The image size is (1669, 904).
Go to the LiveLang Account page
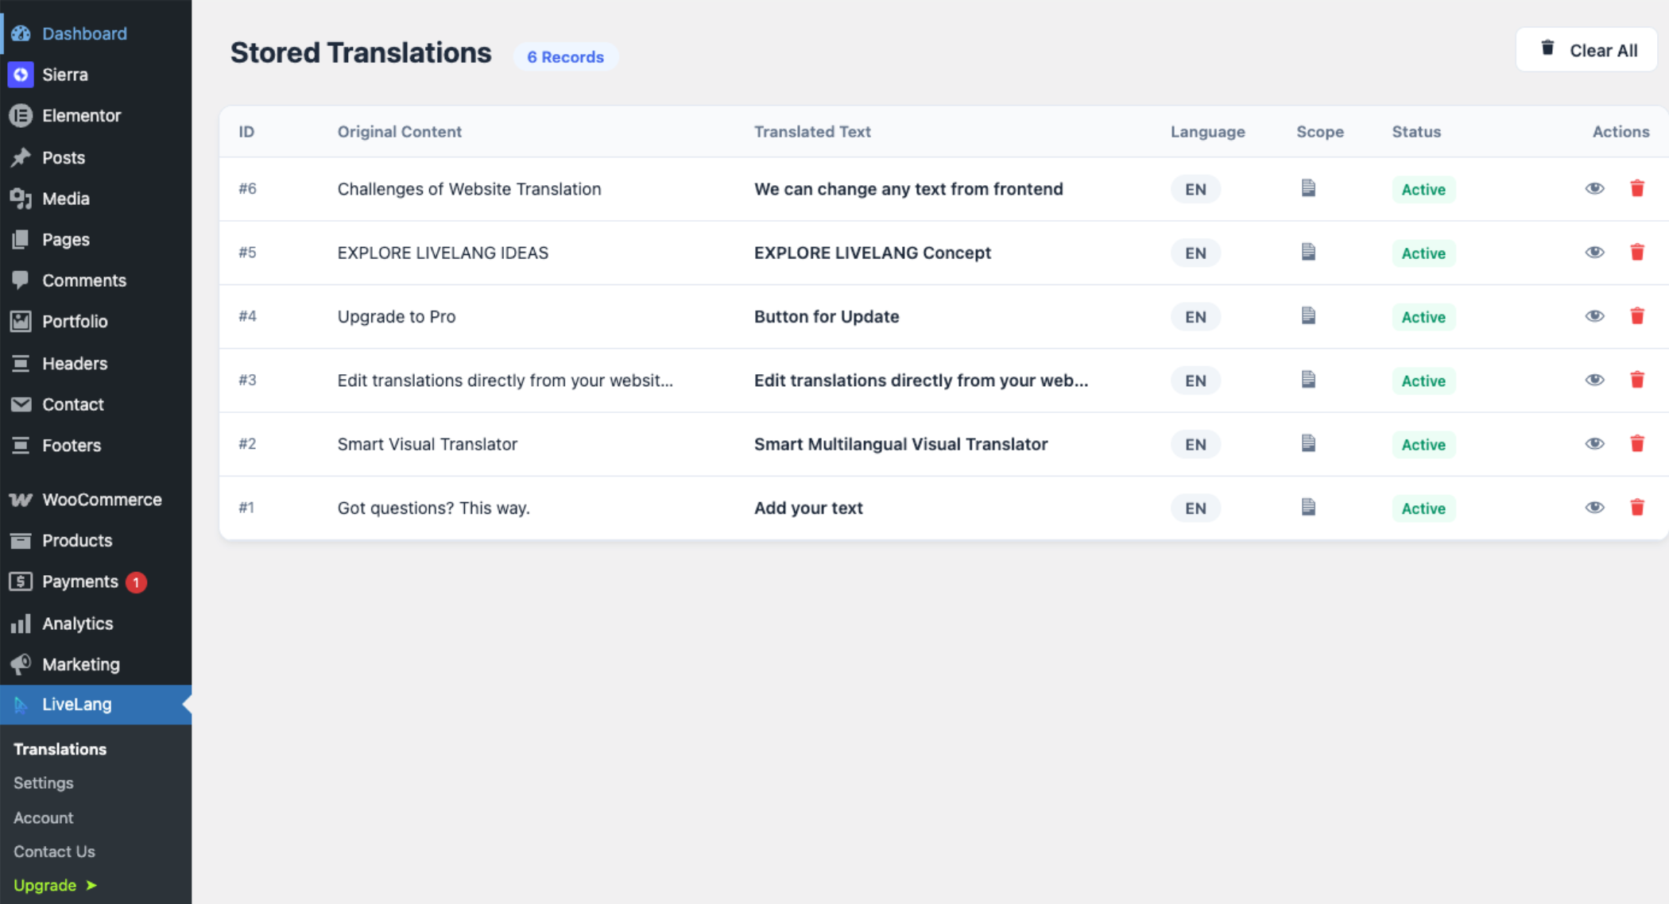(44, 817)
